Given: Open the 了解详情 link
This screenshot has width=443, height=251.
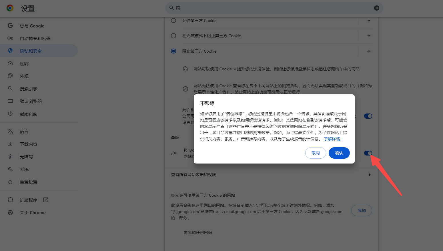Looking at the screenshot, I should pos(332,139).
